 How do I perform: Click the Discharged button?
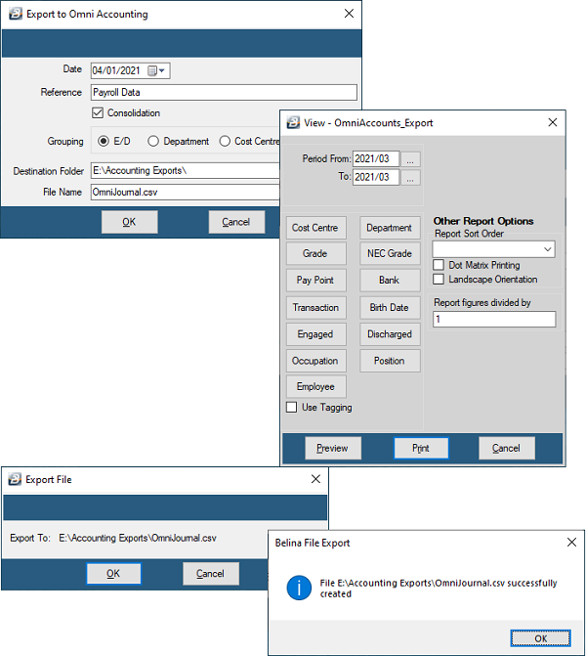[x=390, y=334]
